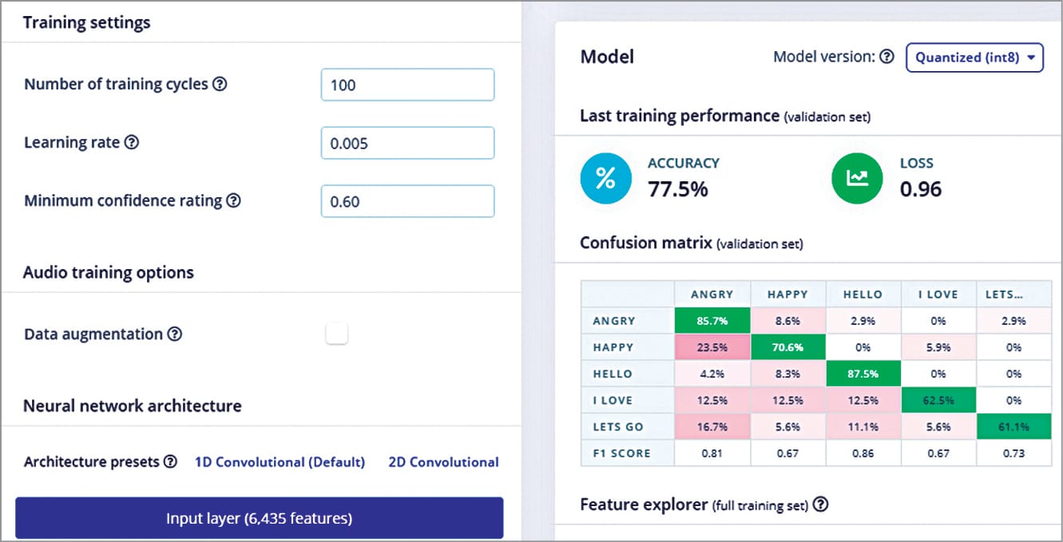The height and width of the screenshot is (542, 1063).
Task: Click help icon beside Number of training cycles
Action: 220,84
